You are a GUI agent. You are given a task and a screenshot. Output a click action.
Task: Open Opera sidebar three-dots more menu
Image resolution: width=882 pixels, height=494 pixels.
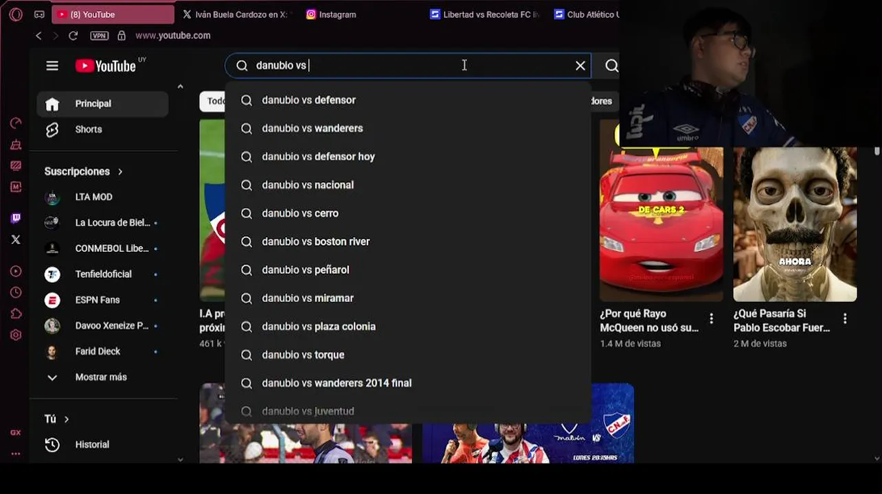(x=16, y=454)
